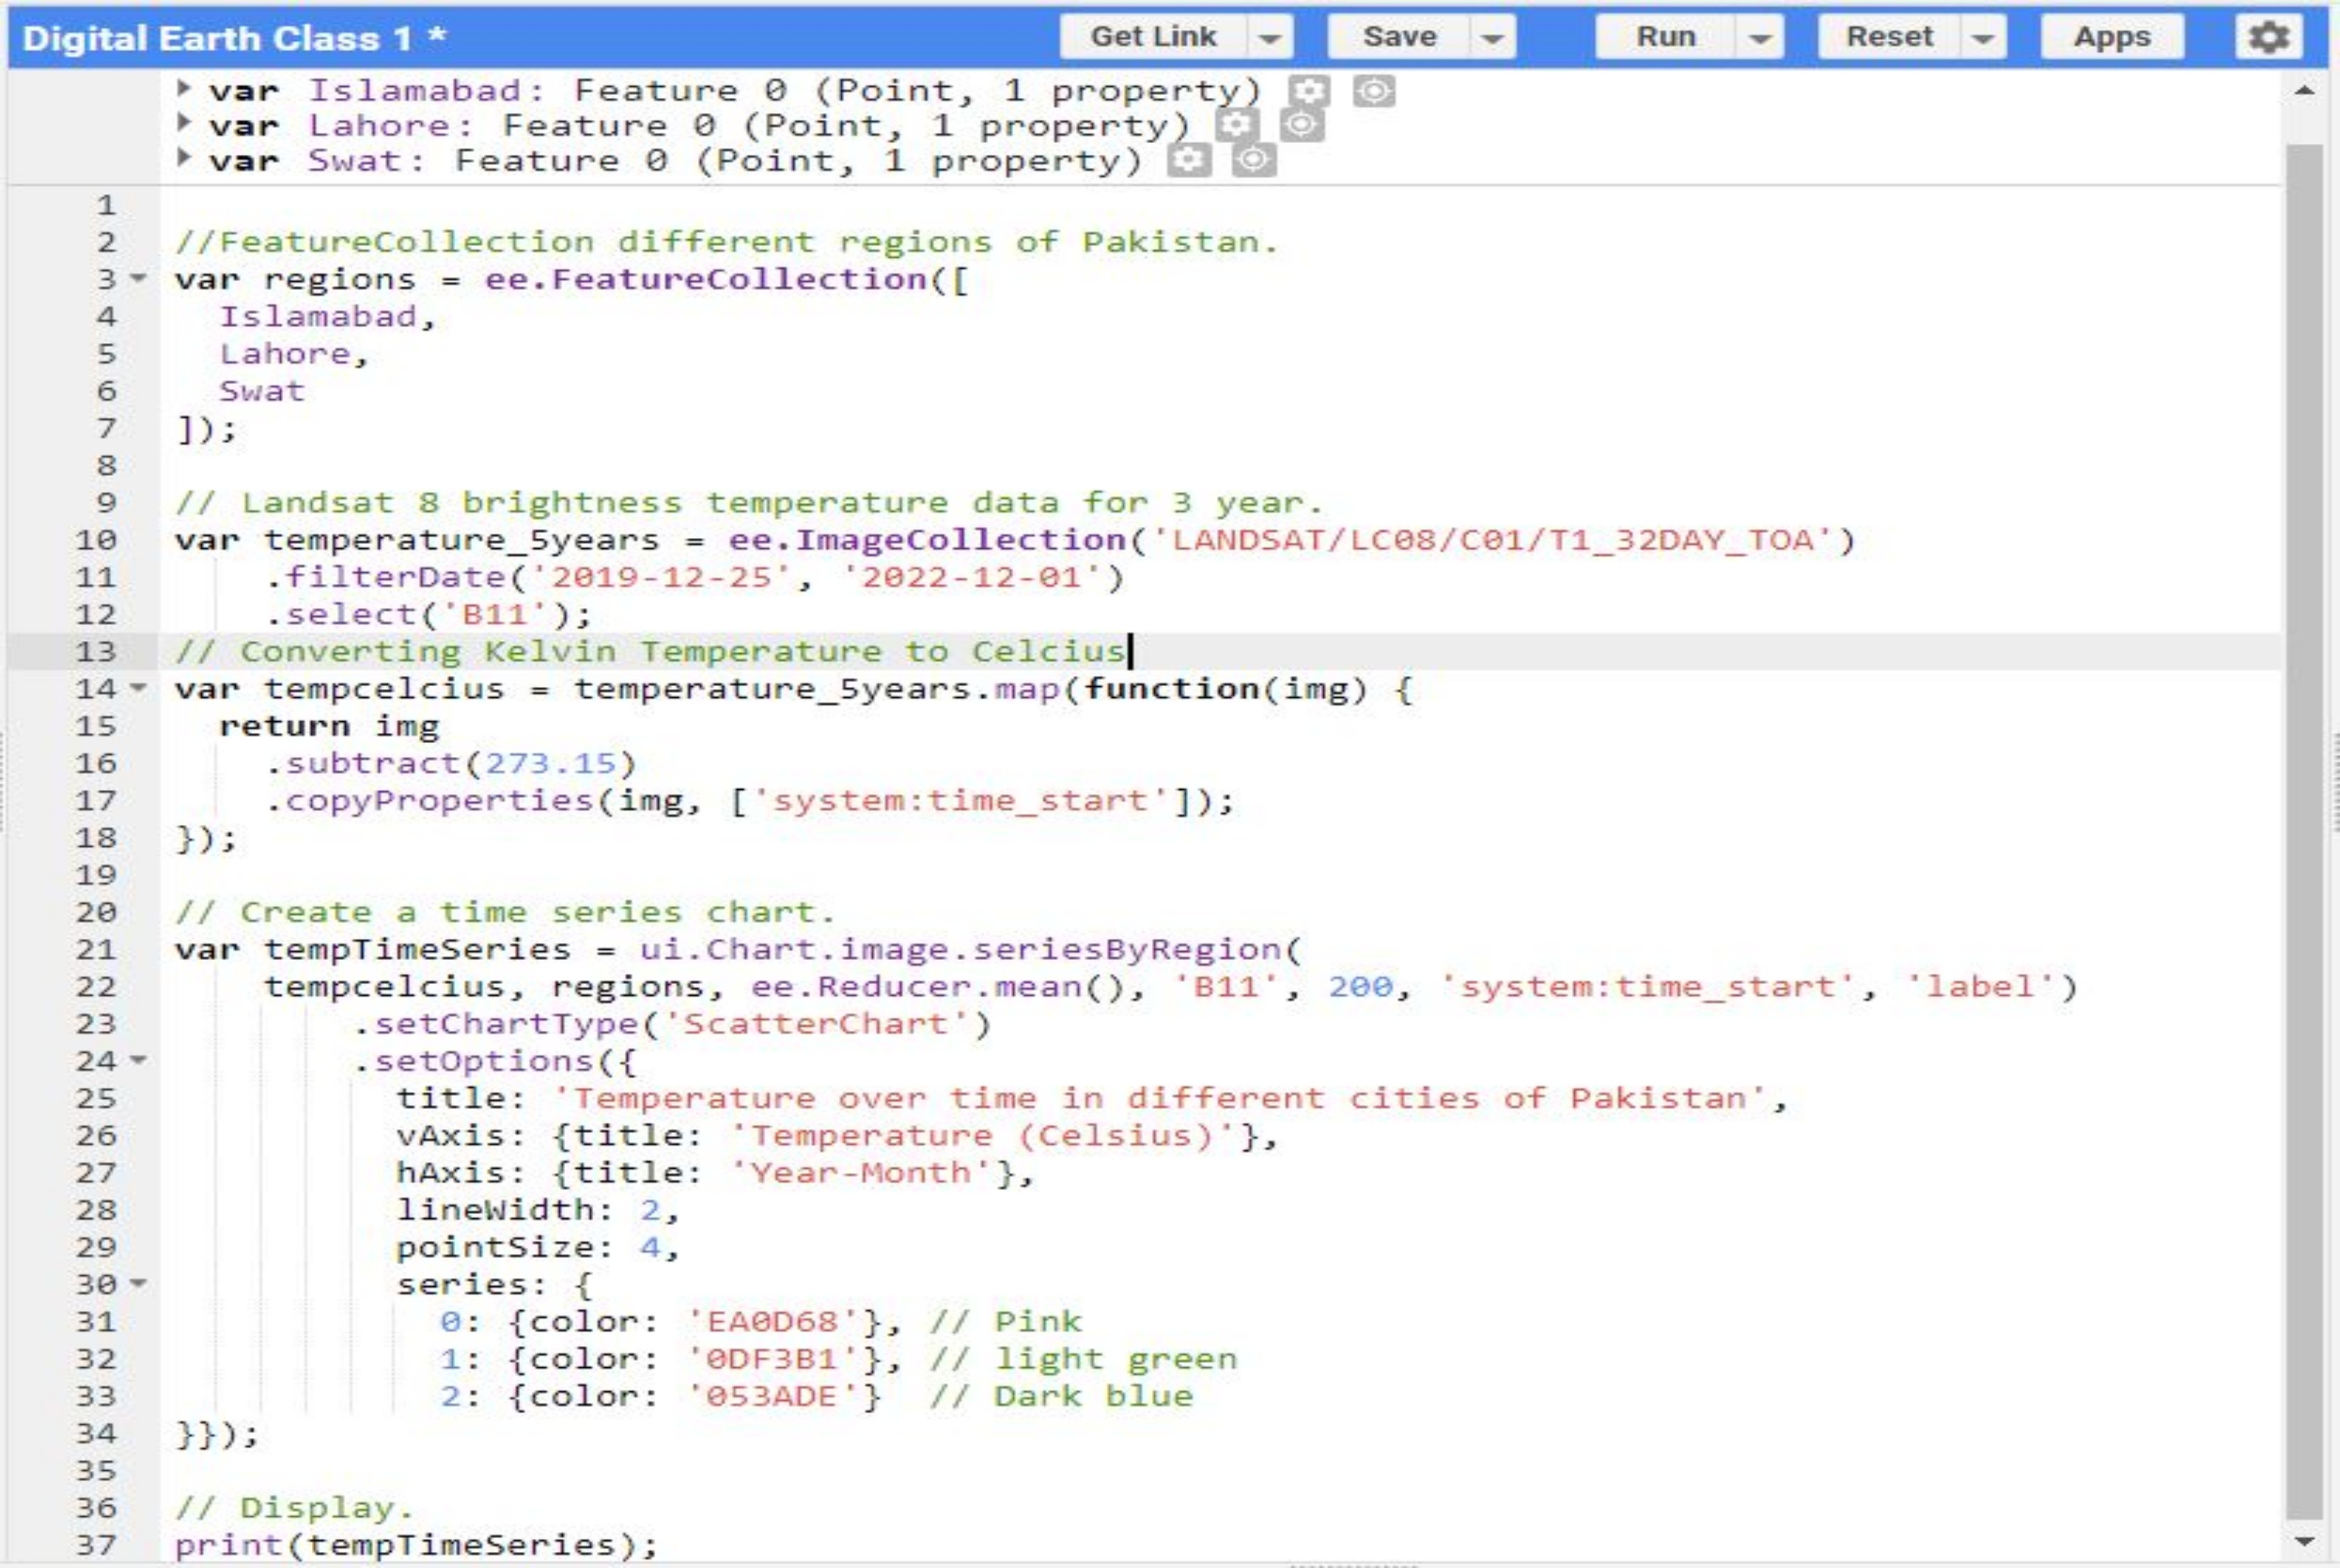Image resolution: width=2340 pixels, height=1568 pixels.
Task: Click the 'Lahore,' entry on line 5
Action: [x=294, y=354]
